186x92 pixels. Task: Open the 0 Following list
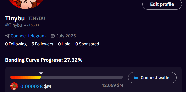click(x=16, y=44)
